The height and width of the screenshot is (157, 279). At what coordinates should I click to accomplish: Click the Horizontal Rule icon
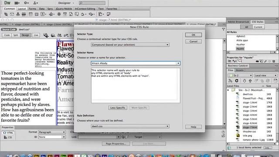pos(24,14)
